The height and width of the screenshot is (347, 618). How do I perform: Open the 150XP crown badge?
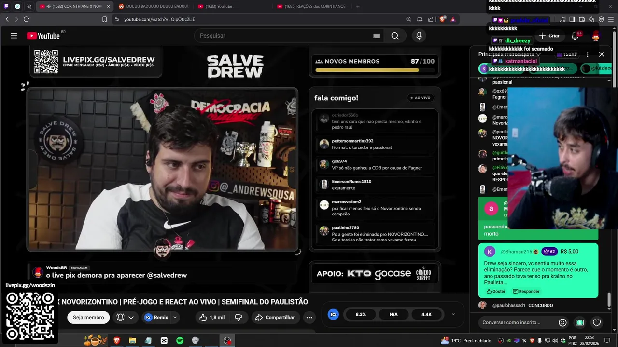coord(566,54)
